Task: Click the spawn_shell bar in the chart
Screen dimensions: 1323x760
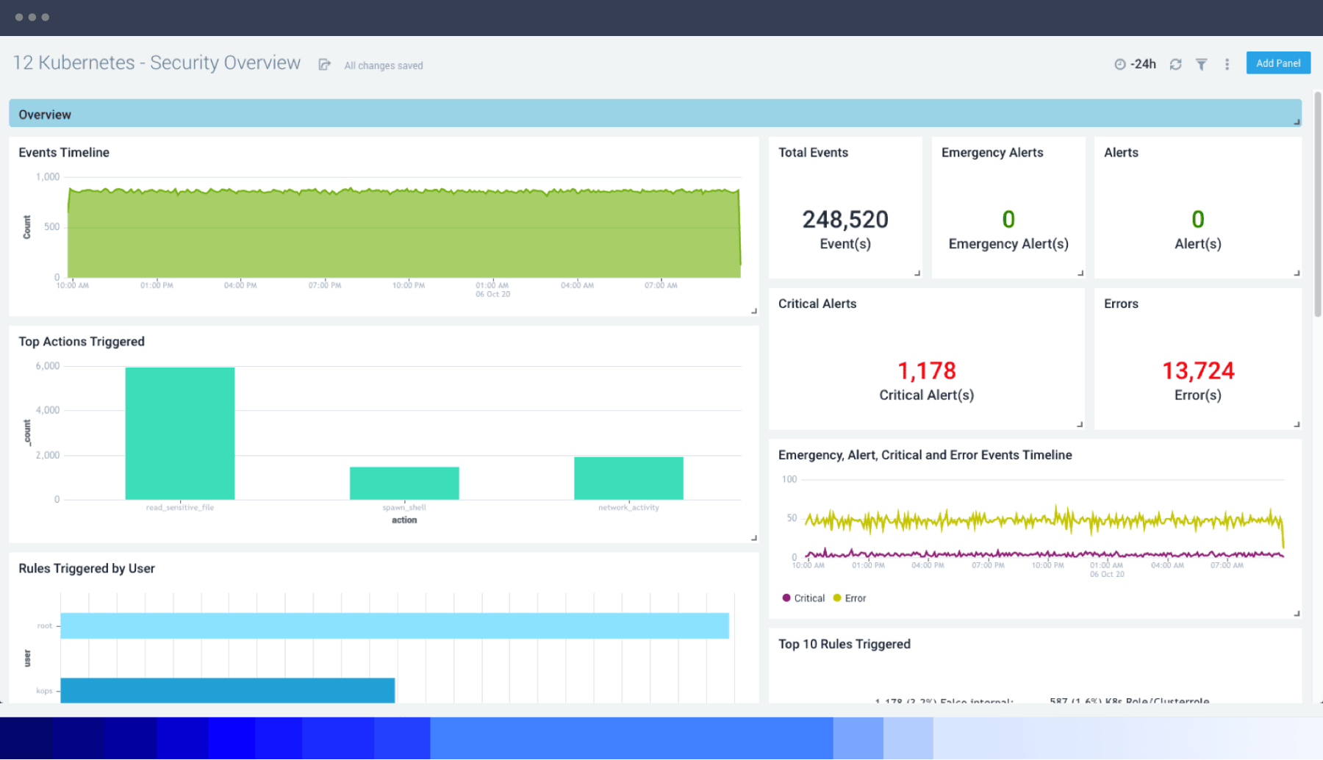Action: (404, 483)
